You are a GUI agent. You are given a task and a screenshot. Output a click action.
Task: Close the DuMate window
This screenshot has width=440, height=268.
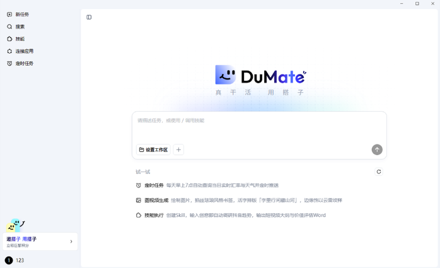coord(432,4)
